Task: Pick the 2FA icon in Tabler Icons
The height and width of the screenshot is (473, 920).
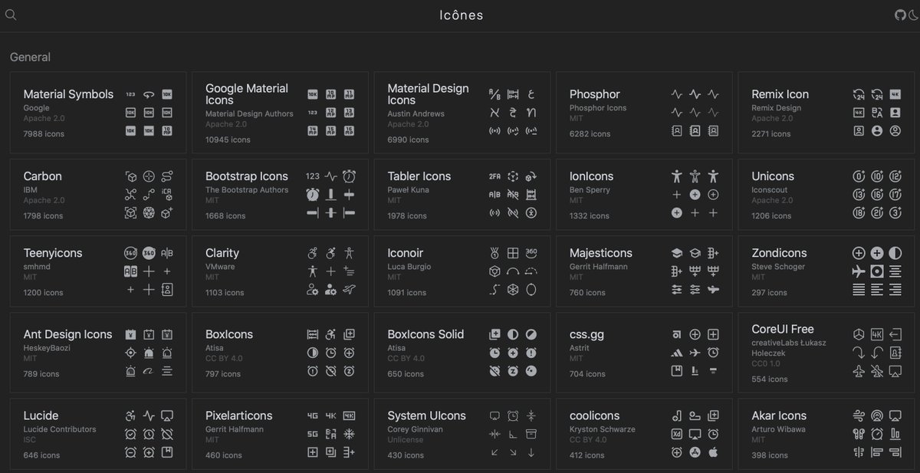Action: (495, 176)
